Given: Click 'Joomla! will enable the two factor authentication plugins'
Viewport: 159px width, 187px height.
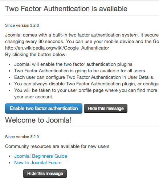Looking at the screenshot, I should coord(73,64).
